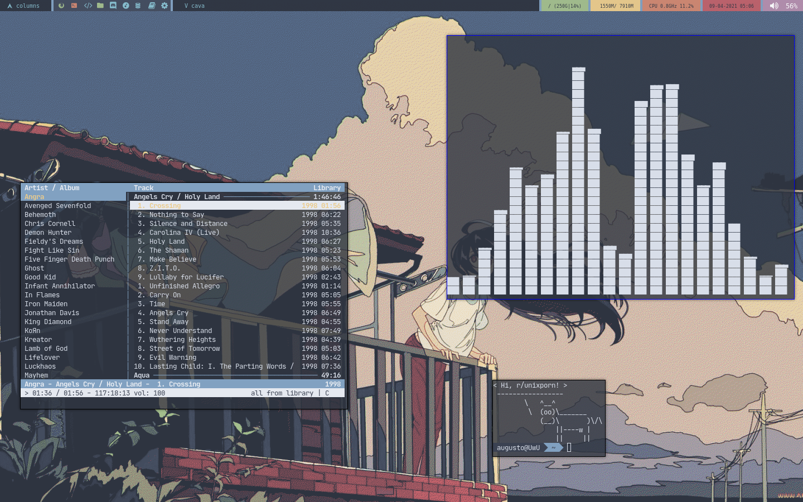This screenshot has height=502, width=803.
Task: Click the memory usage 1550M module
Action: click(x=616, y=6)
